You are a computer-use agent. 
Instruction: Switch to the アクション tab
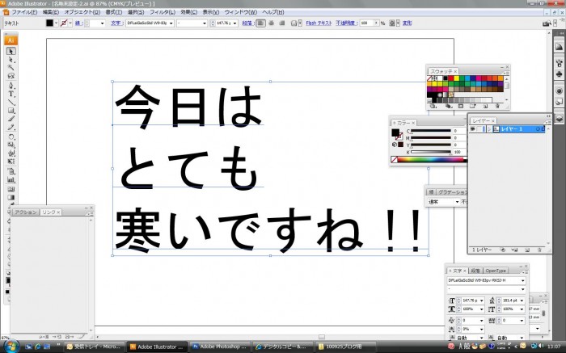pyautogui.click(x=25, y=212)
